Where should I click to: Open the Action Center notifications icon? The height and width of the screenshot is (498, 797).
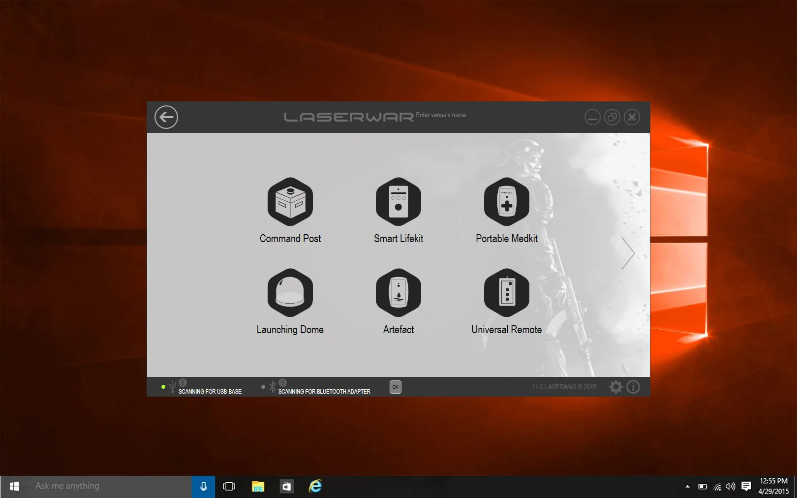[746, 487]
